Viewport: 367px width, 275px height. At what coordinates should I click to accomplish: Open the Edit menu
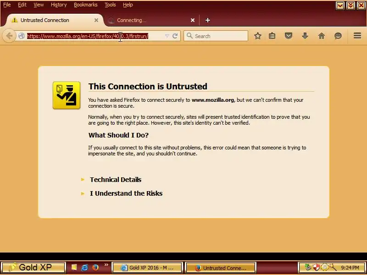point(22,5)
